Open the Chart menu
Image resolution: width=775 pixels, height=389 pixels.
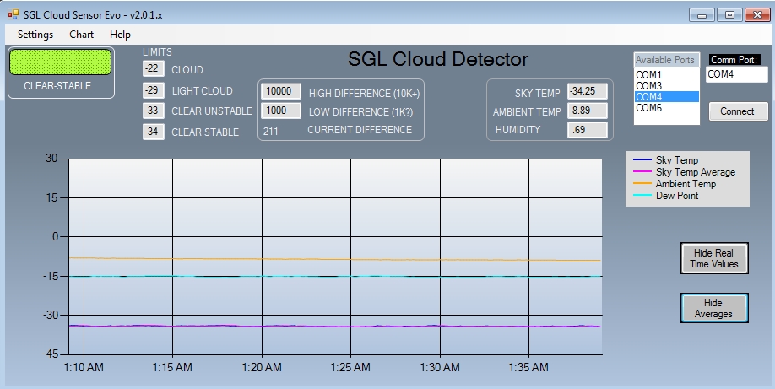pyautogui.click(x=82, y=35)
